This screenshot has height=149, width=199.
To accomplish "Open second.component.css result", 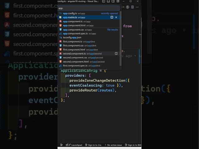I will pos(89,57).
